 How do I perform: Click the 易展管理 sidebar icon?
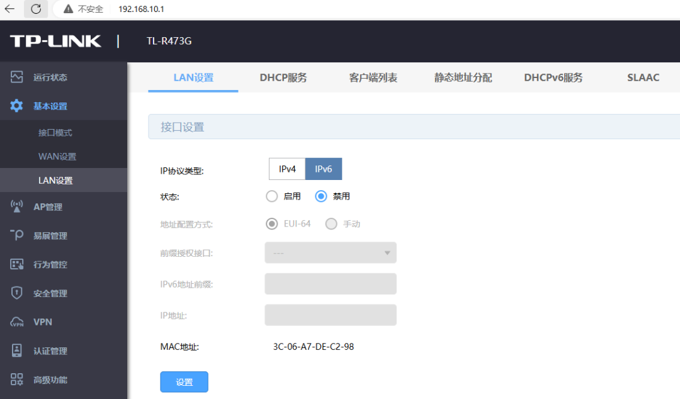pos(17,235)
